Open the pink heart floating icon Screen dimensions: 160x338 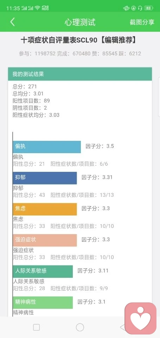[141, 318]
